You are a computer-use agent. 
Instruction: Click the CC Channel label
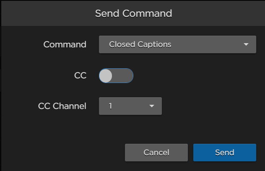point(62,106)
